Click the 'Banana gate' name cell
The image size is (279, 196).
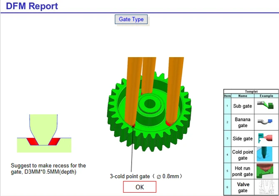click(x=242, y=122)
